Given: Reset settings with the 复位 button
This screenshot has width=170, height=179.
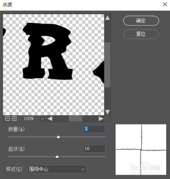Looking at the screenshot, I should click(x=141, y=34).
